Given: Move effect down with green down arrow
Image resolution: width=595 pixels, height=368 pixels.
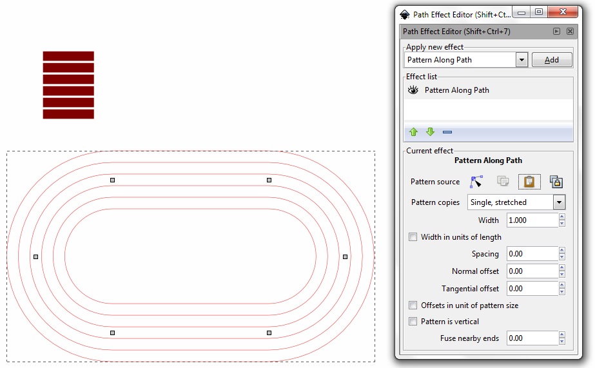Looking at the screenshot, I should pyautogui.click(x=430, y=132).
